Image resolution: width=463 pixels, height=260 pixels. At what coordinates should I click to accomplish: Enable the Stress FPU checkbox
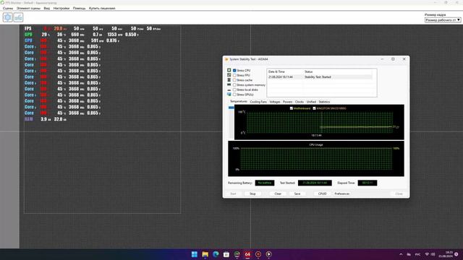[234, 75]
